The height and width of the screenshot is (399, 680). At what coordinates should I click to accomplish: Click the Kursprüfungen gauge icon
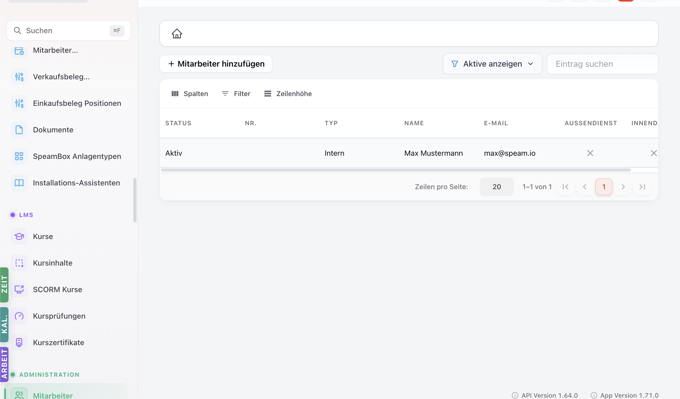(x=19, y=316)
